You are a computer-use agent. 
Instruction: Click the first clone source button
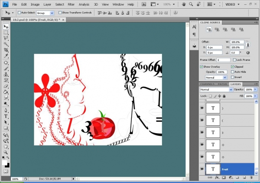coord(209,29)
